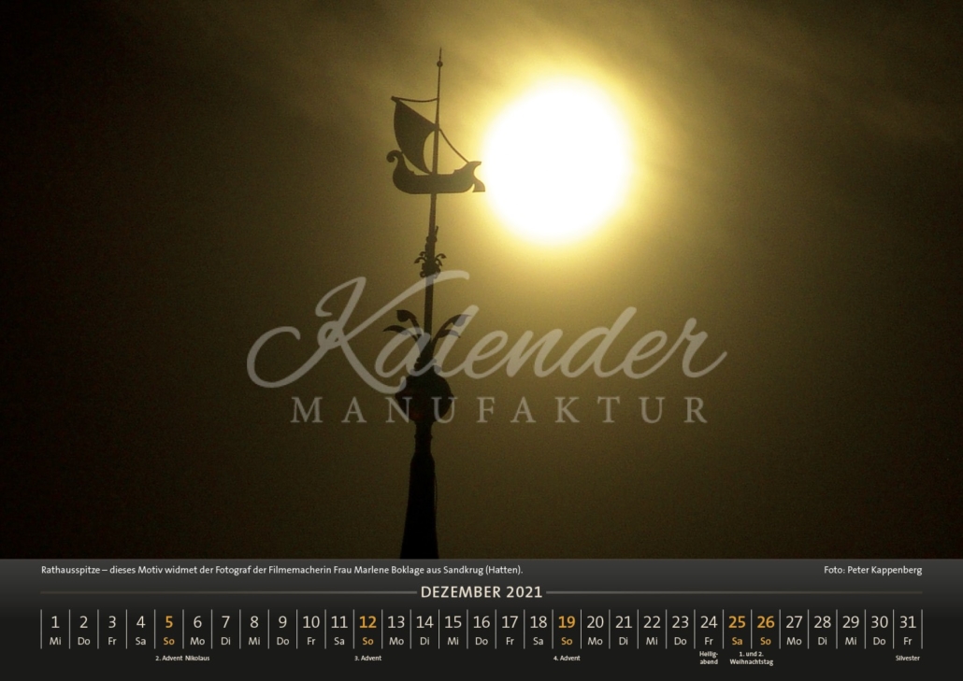Viewport: 963px width, 681px height.
Task: Click the bright sun in the photo
Action: (557, 161)
